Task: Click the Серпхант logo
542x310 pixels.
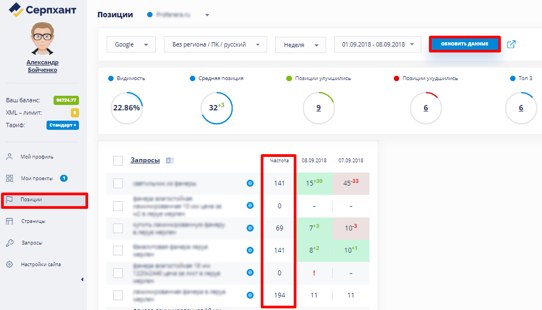Action: coord(43,10)
